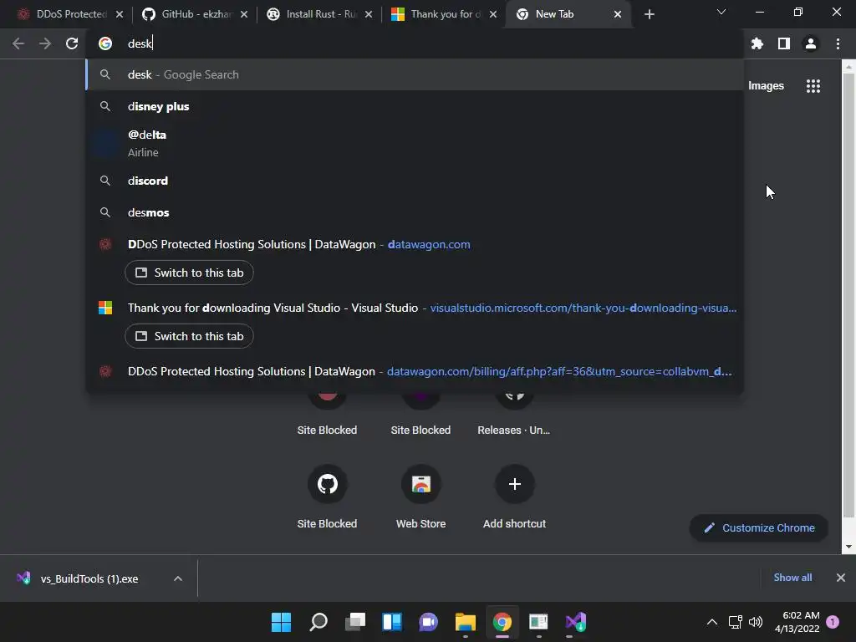
Task: Click the Customize Chrome button
Action: (x=759, y=528)
